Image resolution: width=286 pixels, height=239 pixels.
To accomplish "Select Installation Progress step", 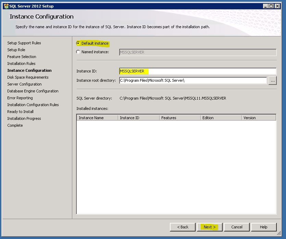I will click(24, 118).
